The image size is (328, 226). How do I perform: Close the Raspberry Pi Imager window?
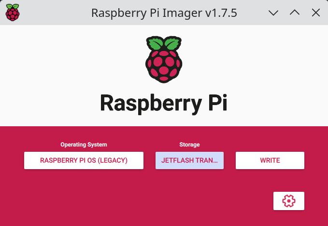click(315, 13)
